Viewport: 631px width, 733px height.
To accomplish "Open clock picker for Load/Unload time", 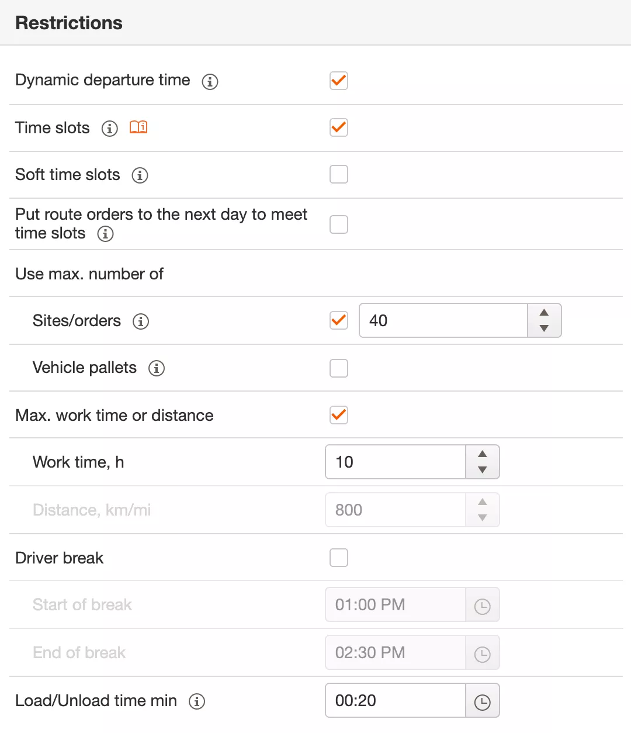I will [x=483, y=701].
